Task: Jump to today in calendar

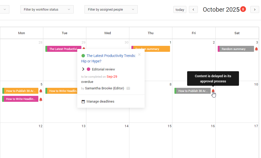Action: coord(180,10)
